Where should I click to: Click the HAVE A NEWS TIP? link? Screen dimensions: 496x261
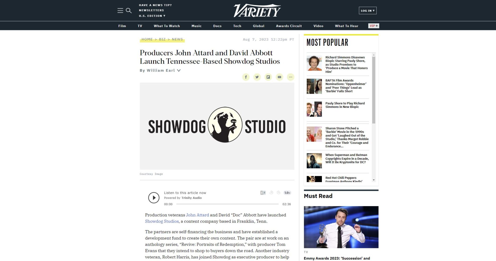155,5
